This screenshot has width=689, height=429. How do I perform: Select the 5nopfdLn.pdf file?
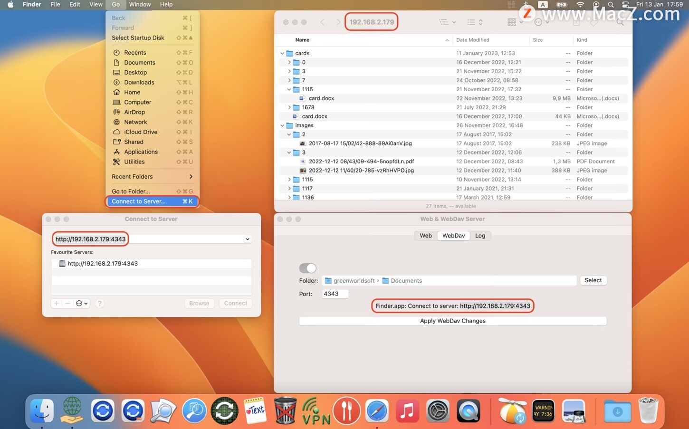pyautogui.click(x=453, y=162)
